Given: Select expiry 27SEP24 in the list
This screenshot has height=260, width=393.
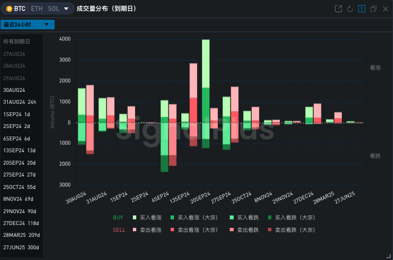Looking at the screenshot, I should [19, 175].
